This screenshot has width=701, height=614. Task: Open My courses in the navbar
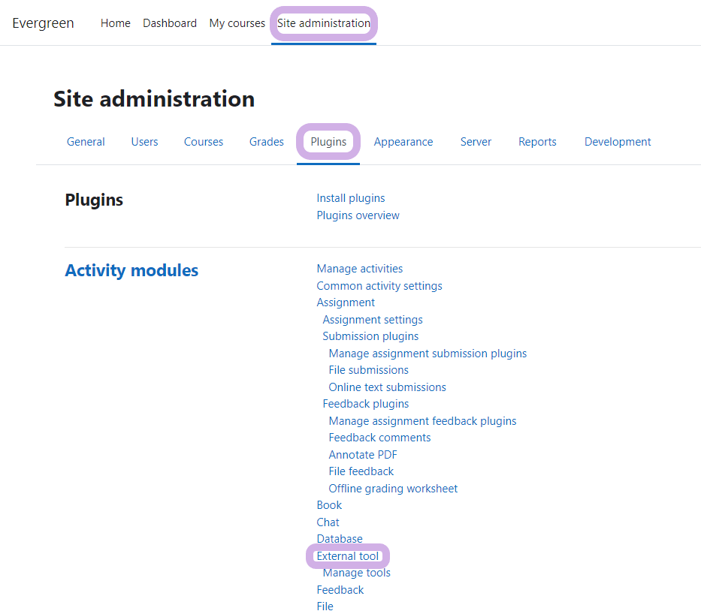pyautogui.click(x=237, y=23)
